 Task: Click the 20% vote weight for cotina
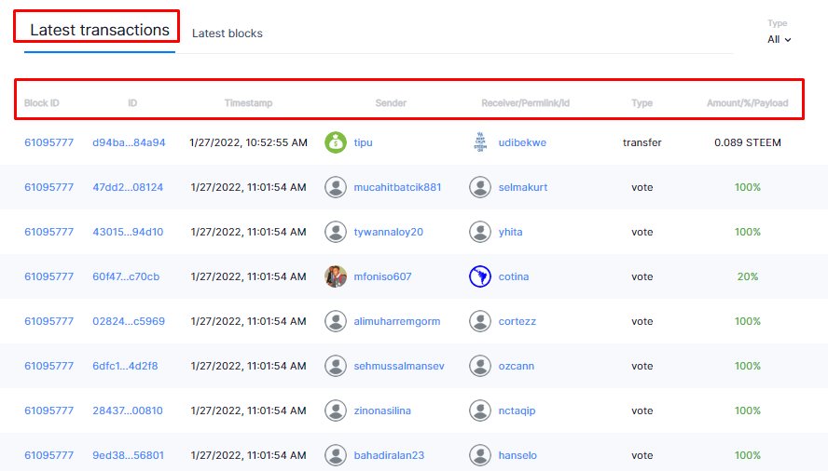[x=747, y=276]
